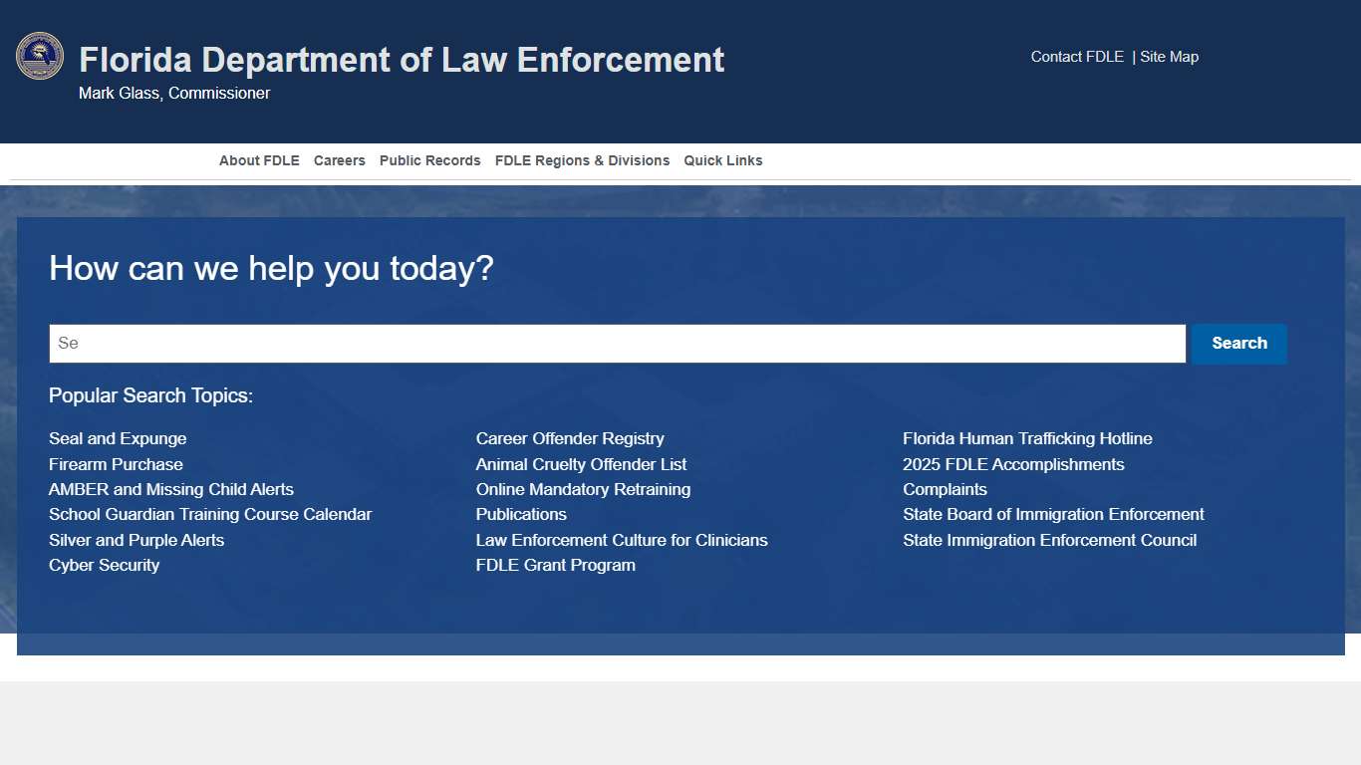This screenshot has height=765, width=1361.
Task: View AMBER and Missing Child Alerts
Action: 171,490
